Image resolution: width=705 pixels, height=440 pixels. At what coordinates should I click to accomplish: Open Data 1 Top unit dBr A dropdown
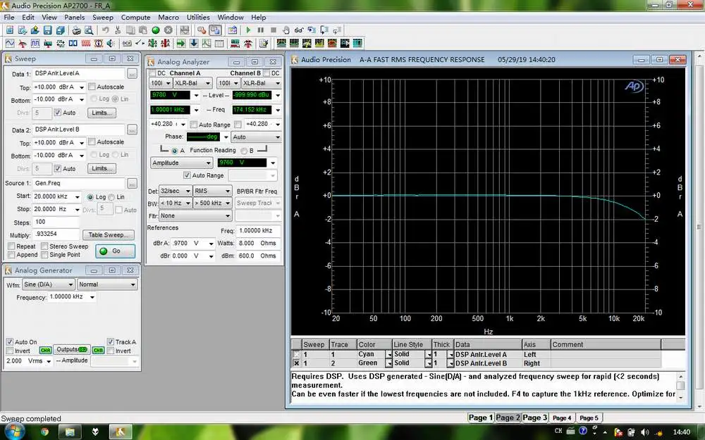click(81, 87)
